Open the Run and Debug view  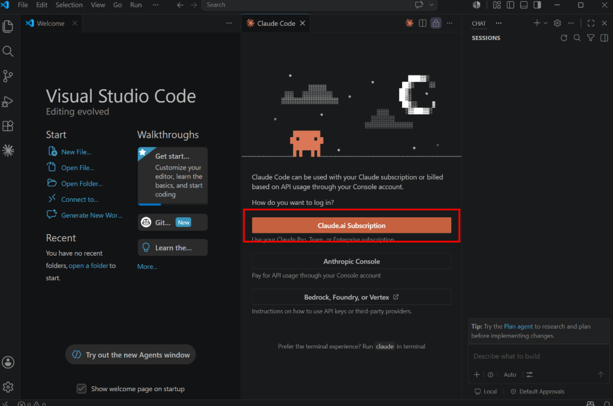click(8, 101)
